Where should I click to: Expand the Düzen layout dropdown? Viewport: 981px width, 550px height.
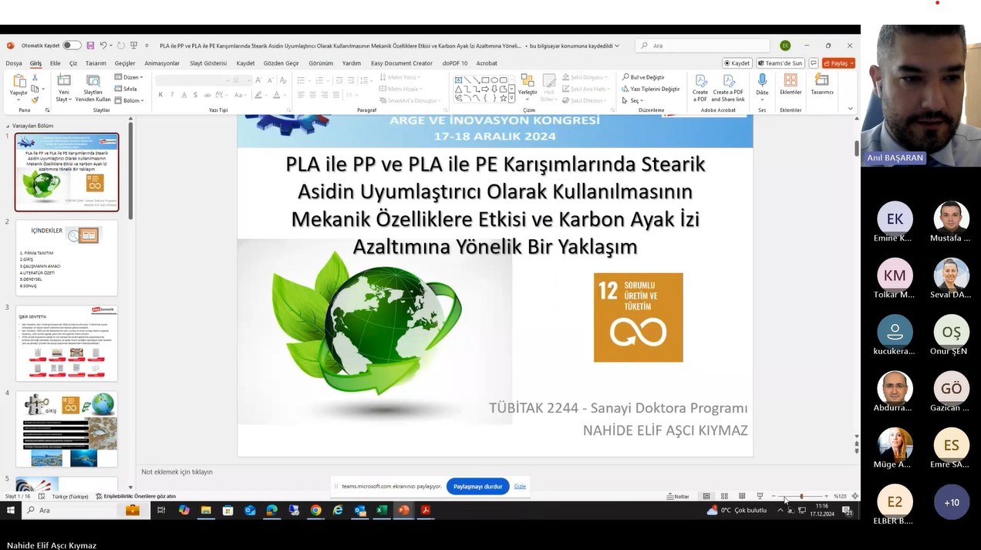coord(129,77)
